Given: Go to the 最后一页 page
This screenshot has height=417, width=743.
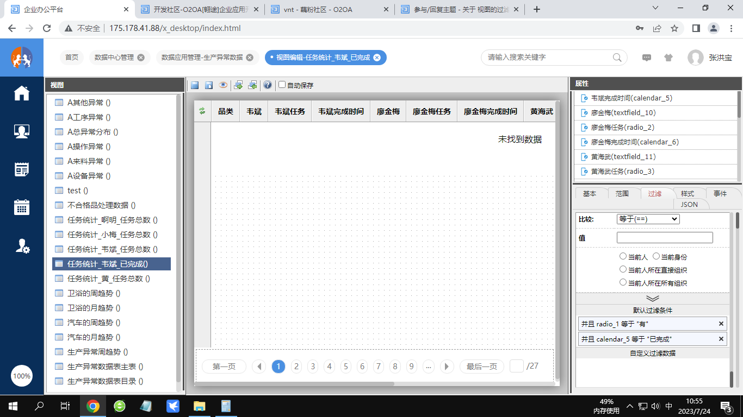Looking at the screenshot, I should [x=481, y=367].
